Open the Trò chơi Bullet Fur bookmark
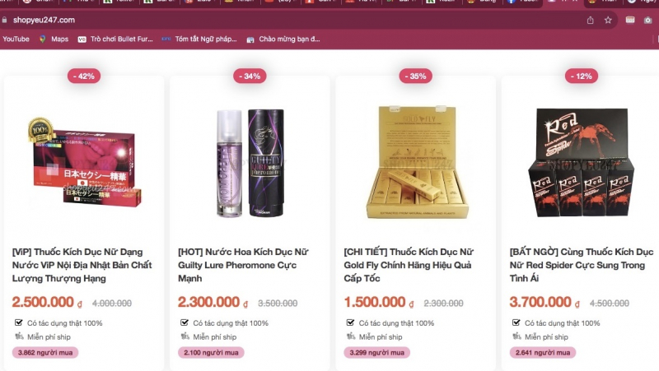This screenshot has width=659, height=371. tap(115, 39)
